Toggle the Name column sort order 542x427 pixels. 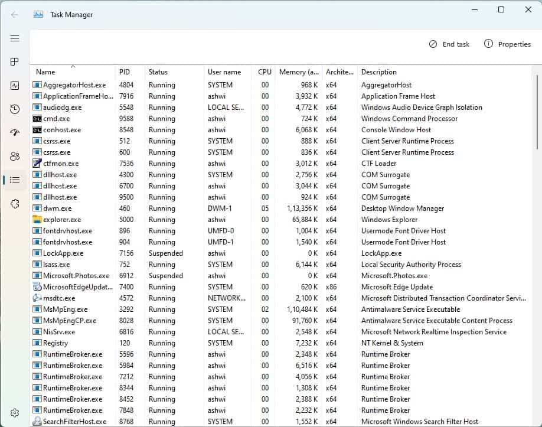pos(45,71)
